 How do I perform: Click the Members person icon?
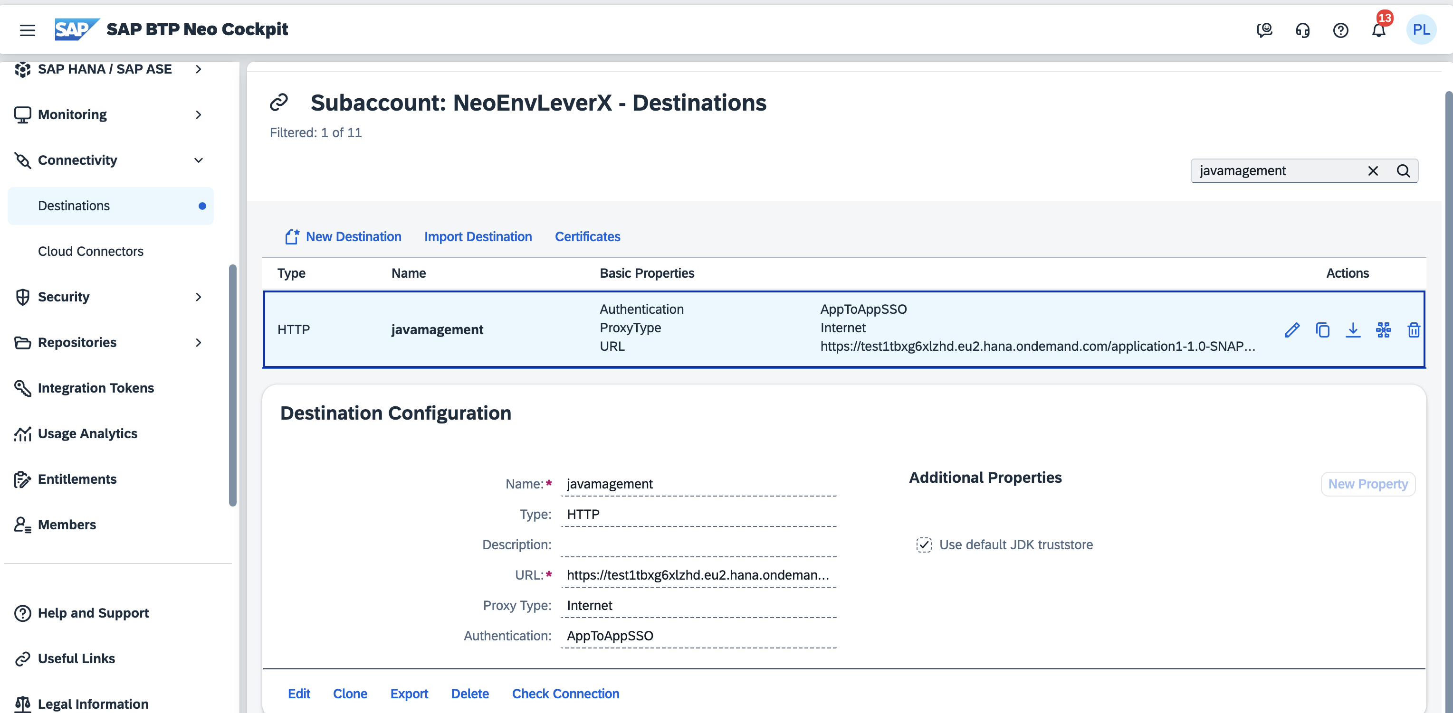pyautogui.click(x=22, y=525)
